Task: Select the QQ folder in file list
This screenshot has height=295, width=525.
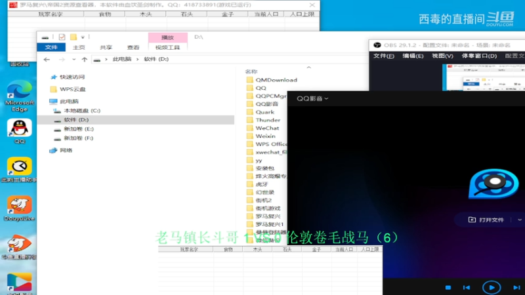Action: click(x=261, y=88)
